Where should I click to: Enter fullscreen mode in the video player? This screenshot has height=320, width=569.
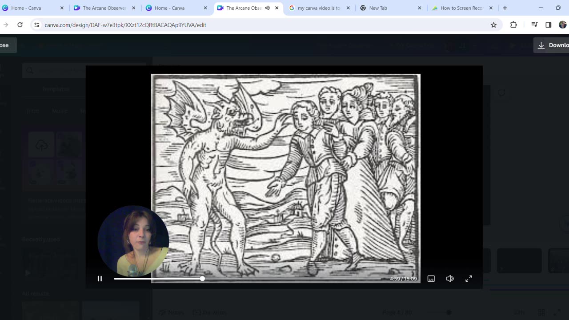pos(469,279)
